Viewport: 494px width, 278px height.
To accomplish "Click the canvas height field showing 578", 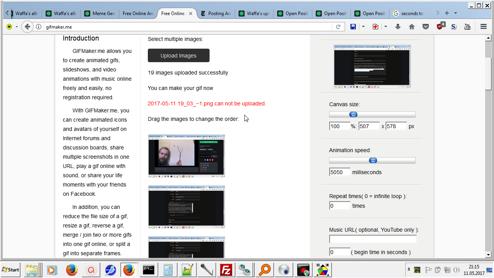I will 396,126.
